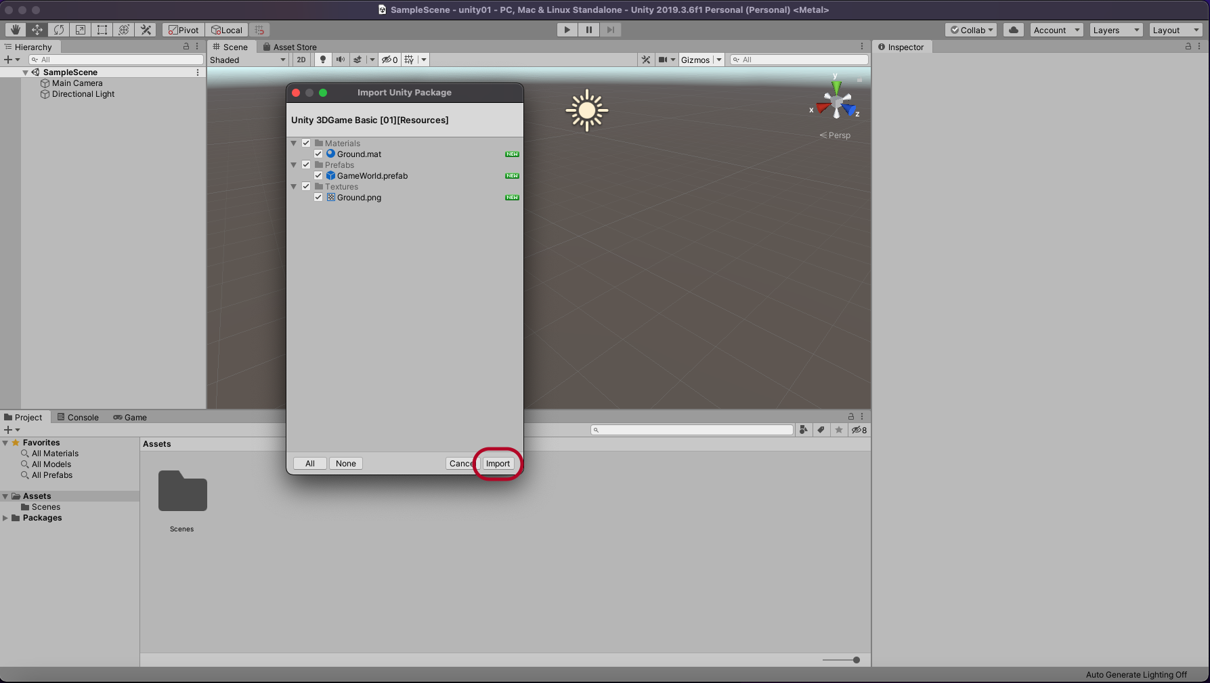Viewport: 1210px width, 683px height.
Task: Select the Scene tab
Action: tap(230, 47)
